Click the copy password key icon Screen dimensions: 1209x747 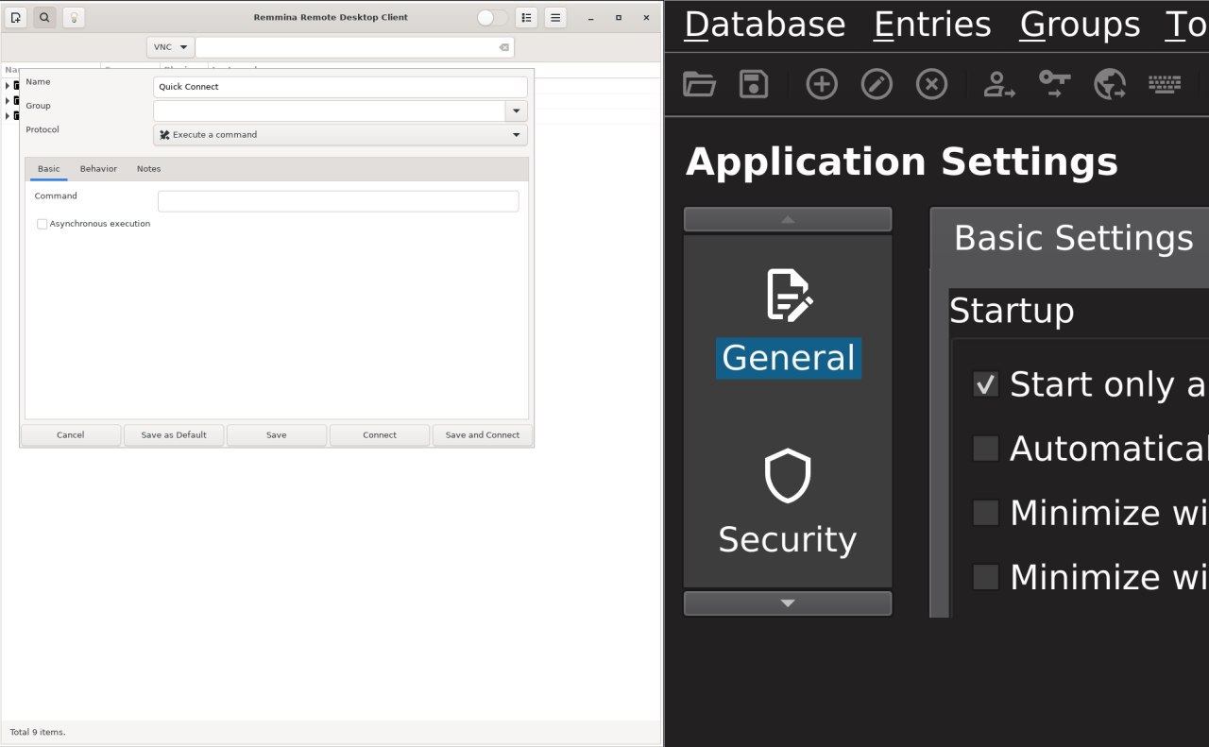point(1054,84)
